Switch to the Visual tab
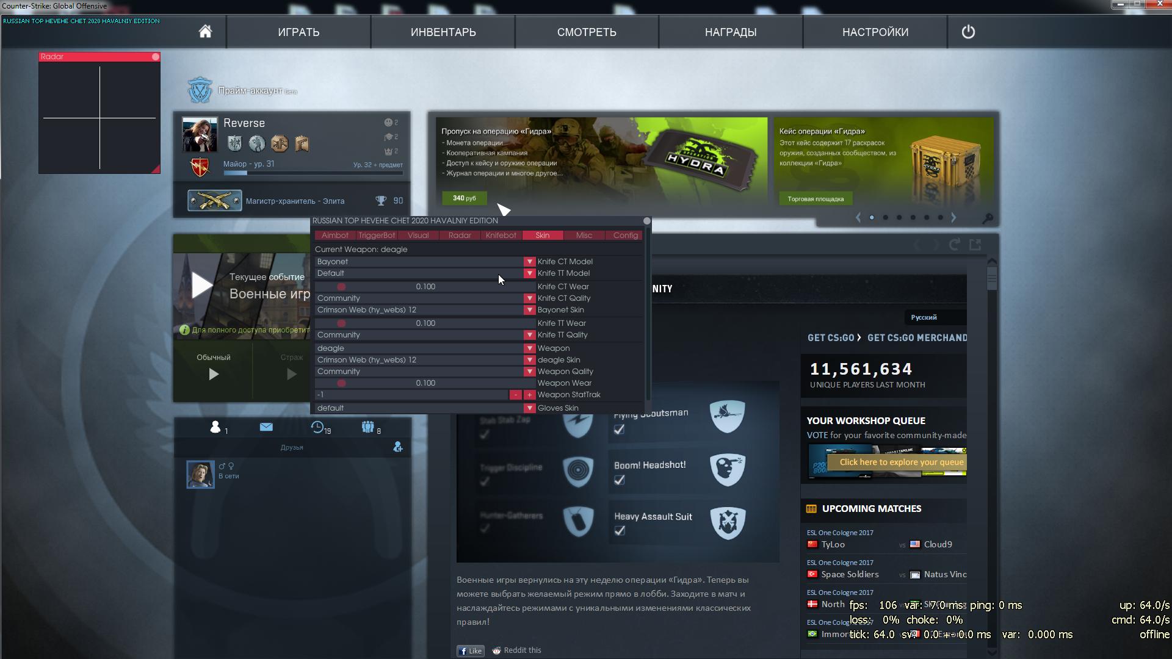This screenshot has height=659, width=1172. 418,236
